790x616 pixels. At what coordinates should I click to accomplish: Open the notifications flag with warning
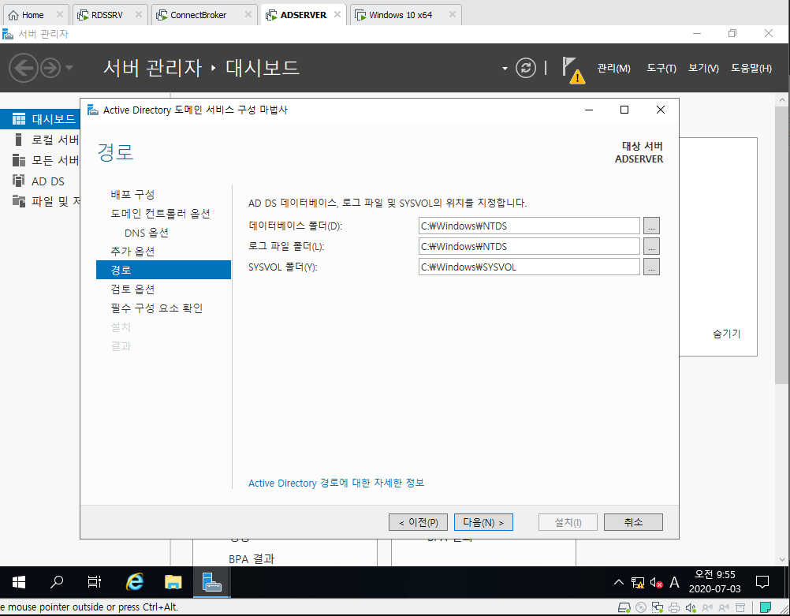click(x=573, y=70)
